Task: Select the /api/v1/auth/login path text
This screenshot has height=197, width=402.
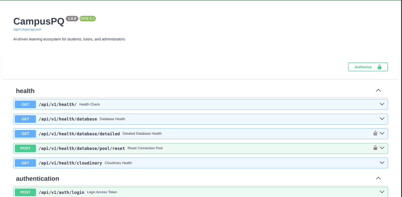Action: pos(61,192)
